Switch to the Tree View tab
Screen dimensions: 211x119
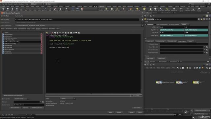[x=153, y=62]
